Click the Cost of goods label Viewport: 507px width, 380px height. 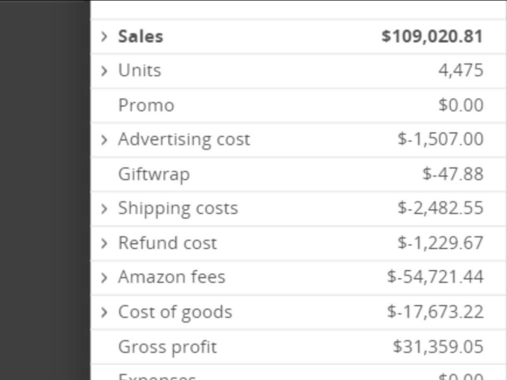[x=175, y=313]
